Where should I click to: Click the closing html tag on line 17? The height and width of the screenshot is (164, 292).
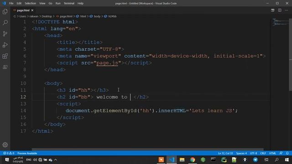42,131
